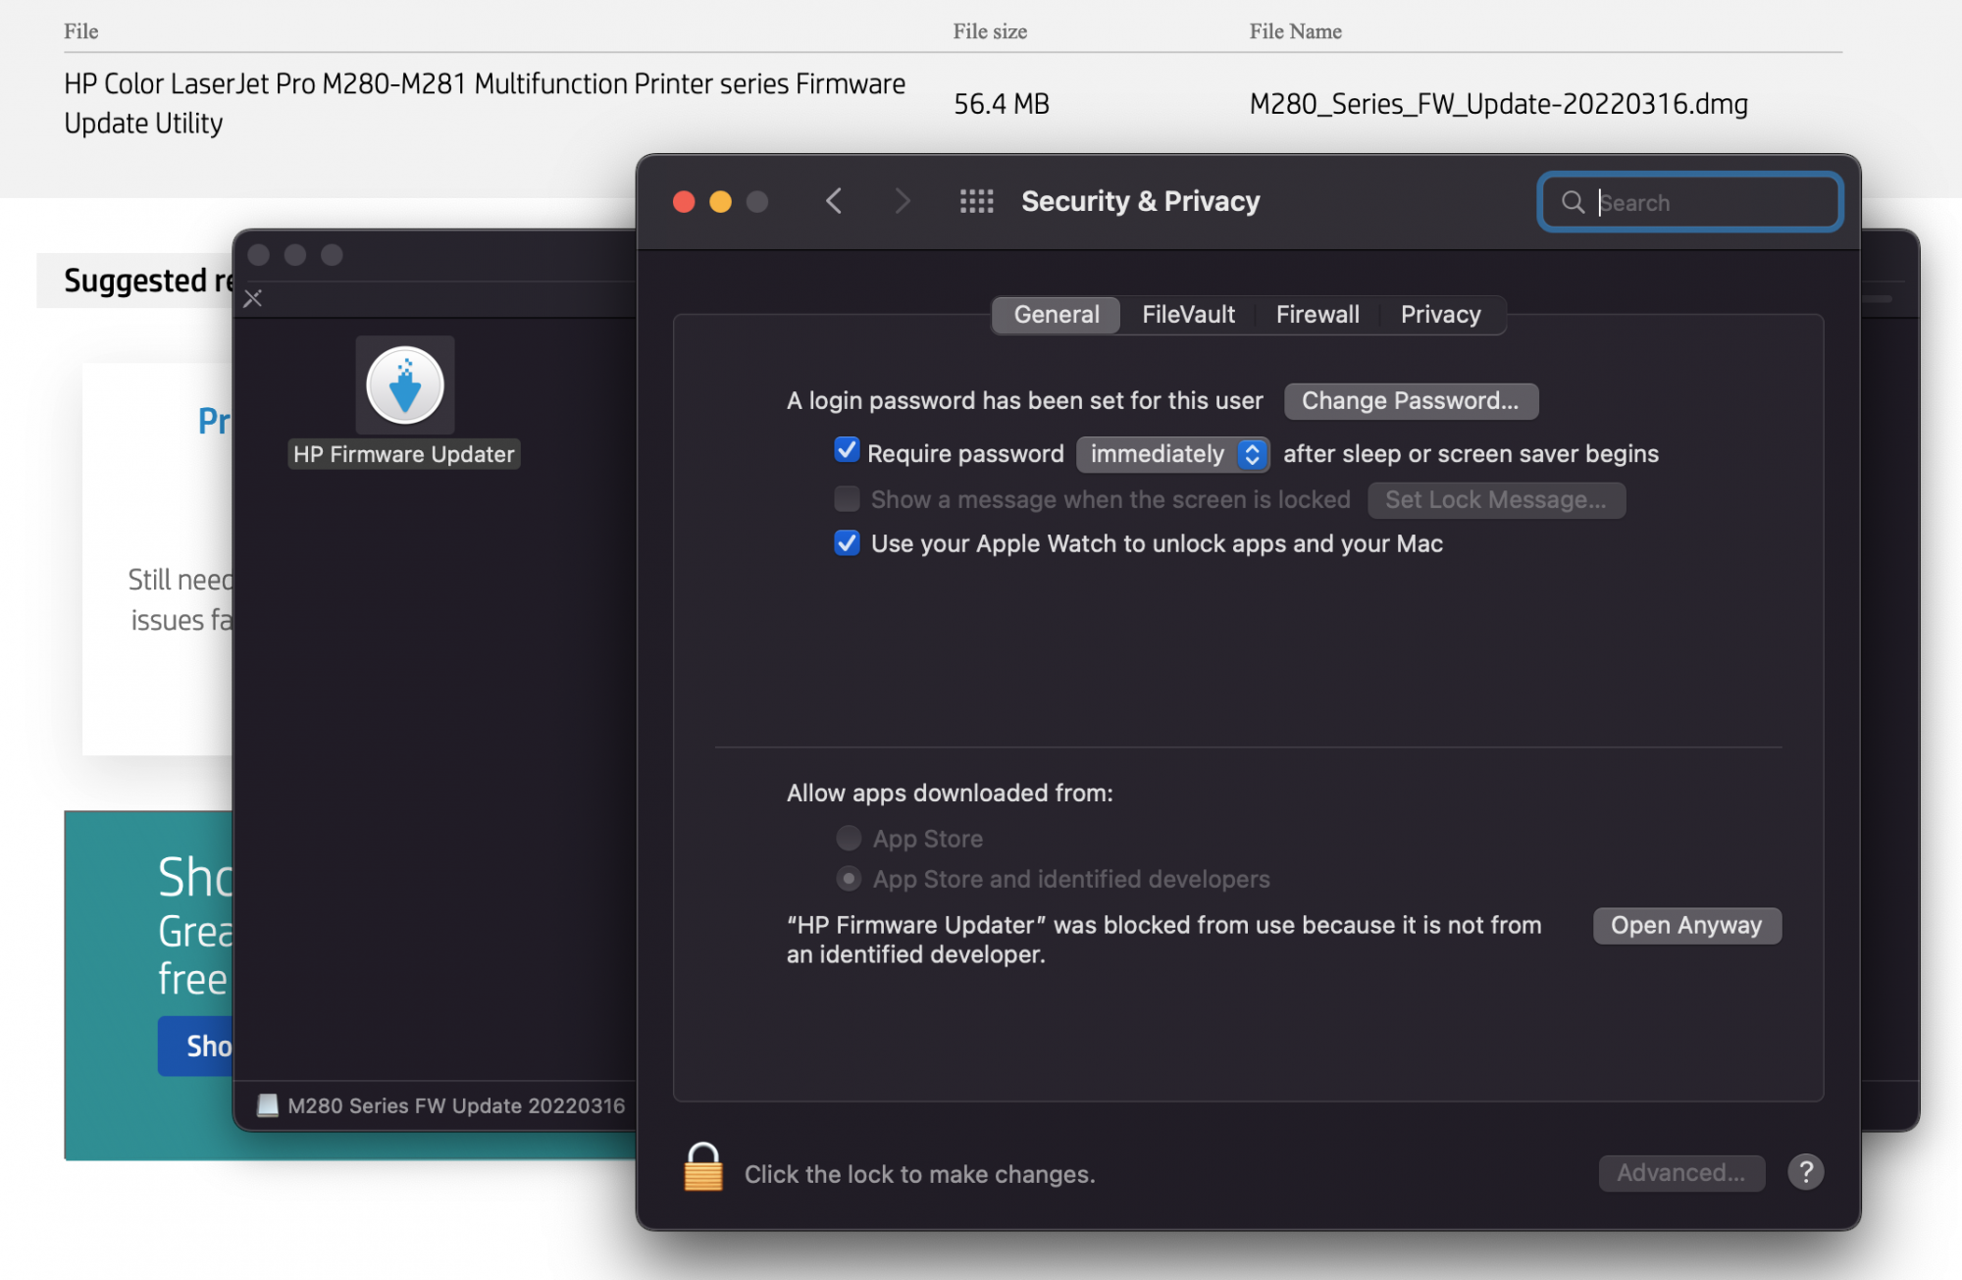Click the lock icon to make changes
This screenshot has width=1962, height=1280.
(702, 1168)
